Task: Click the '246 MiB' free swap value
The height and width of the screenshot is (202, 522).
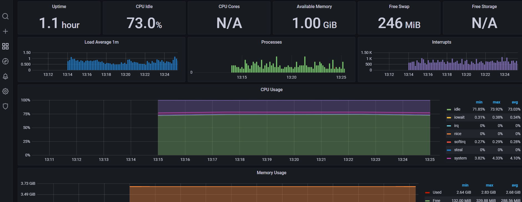Action: tap(399, 23)
